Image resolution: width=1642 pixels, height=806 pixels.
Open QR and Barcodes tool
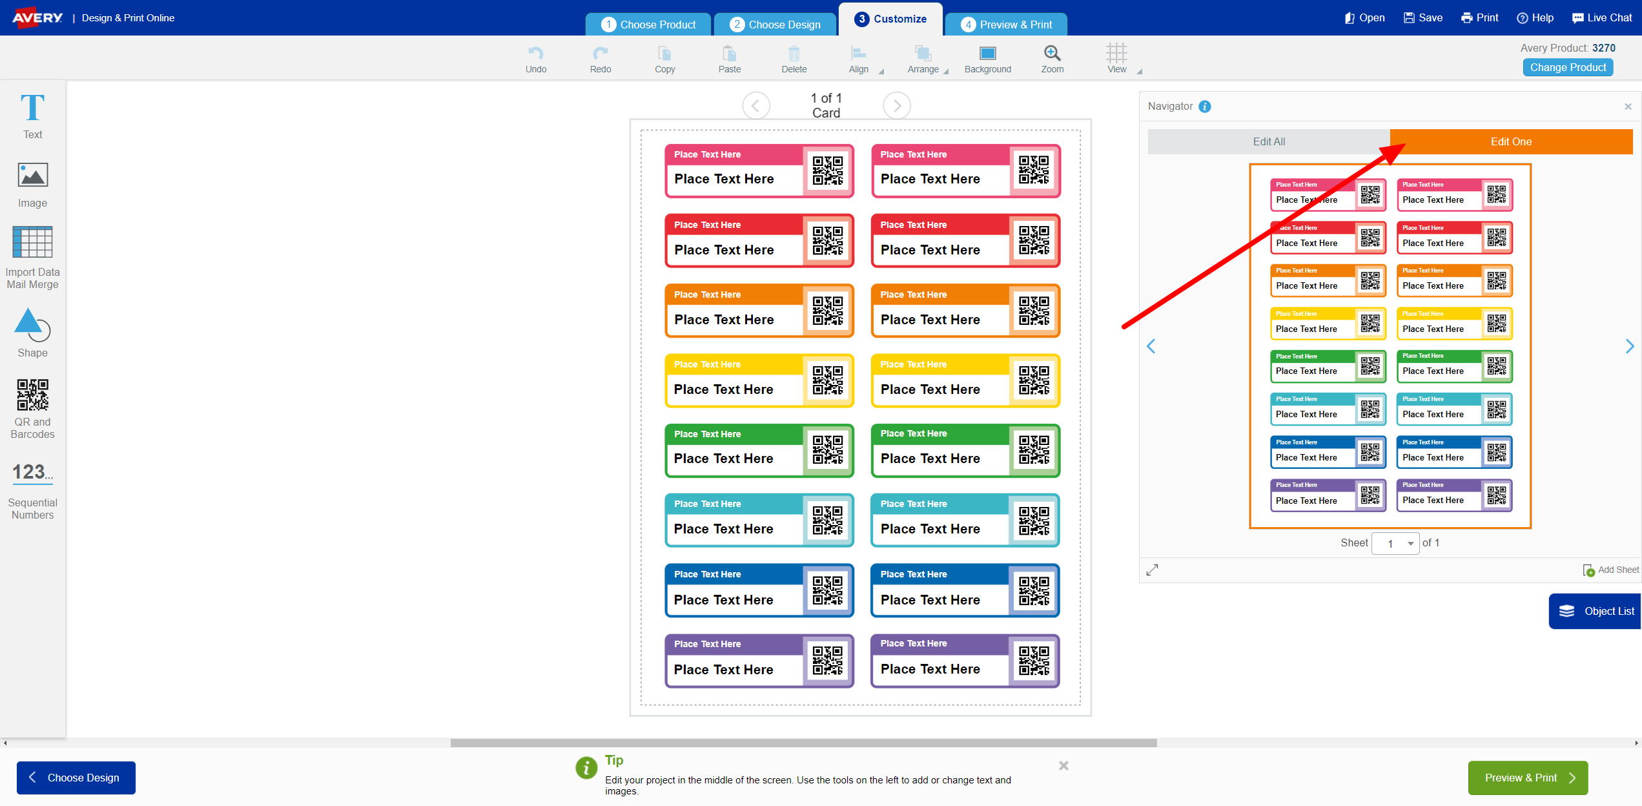click(32, 409)
